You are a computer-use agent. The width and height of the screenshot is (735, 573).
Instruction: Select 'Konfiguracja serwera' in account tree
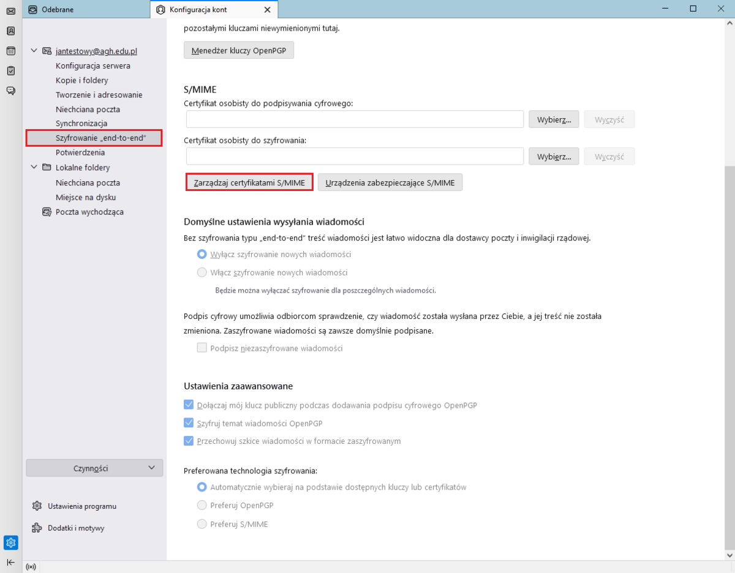point(92,66)
